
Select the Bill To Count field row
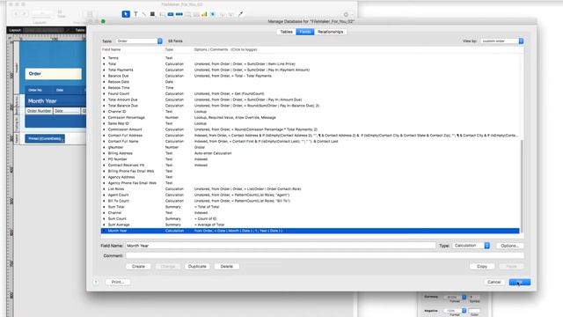[x=311, y=201]
